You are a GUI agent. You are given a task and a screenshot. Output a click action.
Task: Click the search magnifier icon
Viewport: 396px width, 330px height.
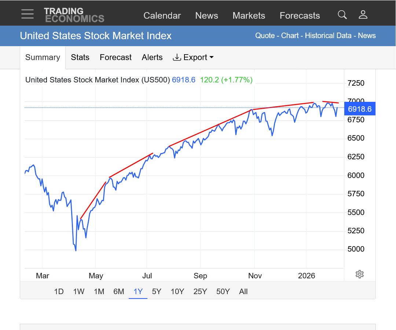(342, 15)
